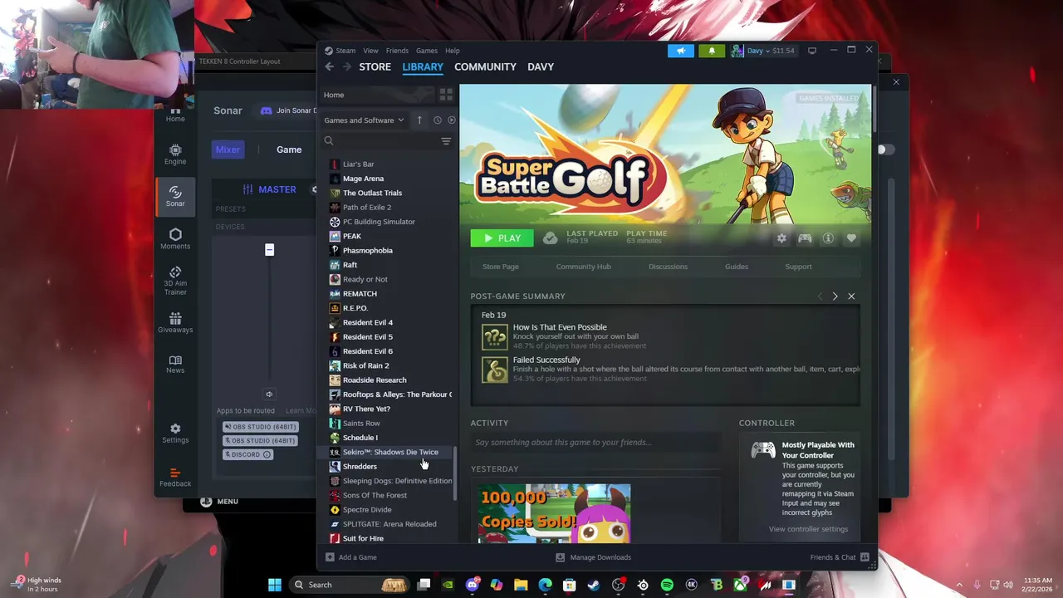This screenshot has height=598, width=1063.
Task: Open controller layout icon for the game
Action: pyautogui.click(x=805, y=238)
